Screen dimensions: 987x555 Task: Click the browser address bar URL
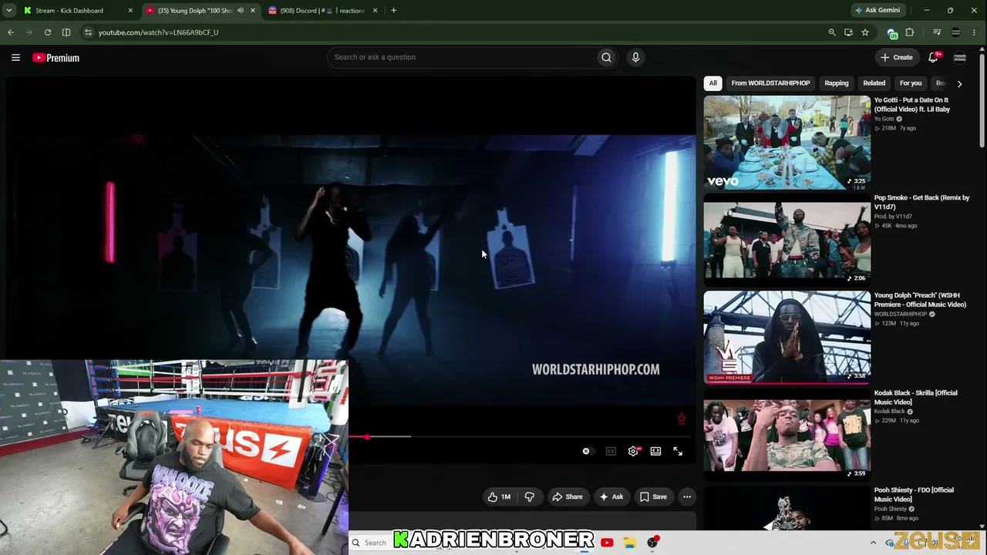[x=158, y=32]
